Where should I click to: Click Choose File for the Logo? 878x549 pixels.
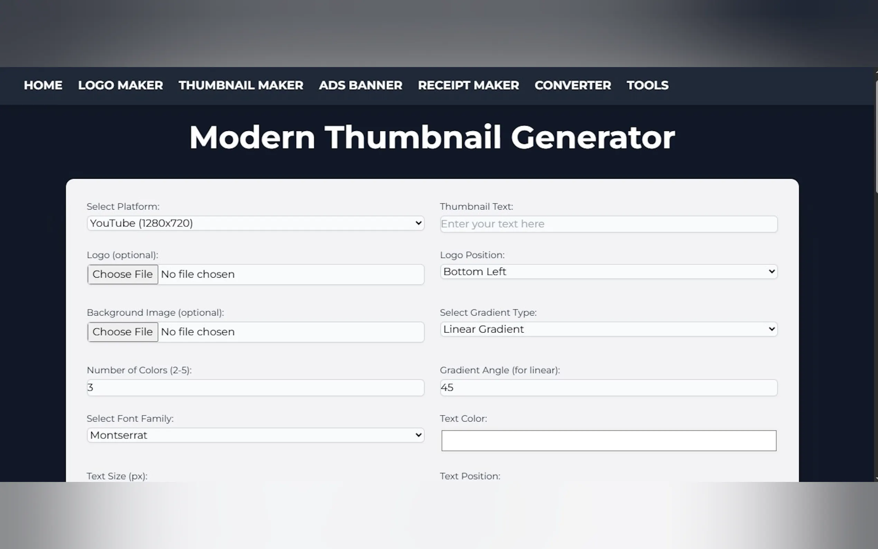(123, 274)
